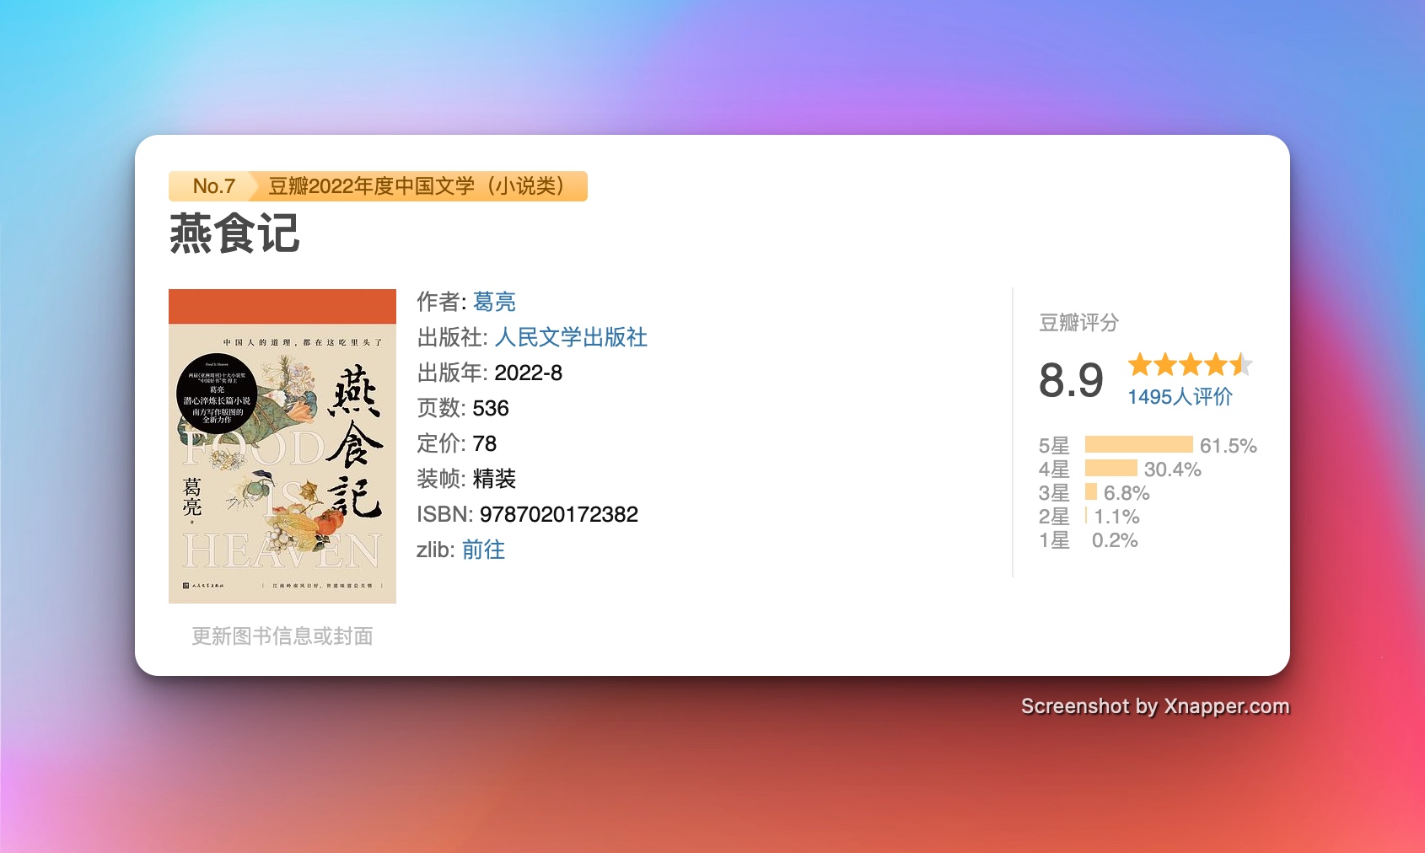Click the 5星 rating bar
1425x853 pixels.
point(1138,445)
